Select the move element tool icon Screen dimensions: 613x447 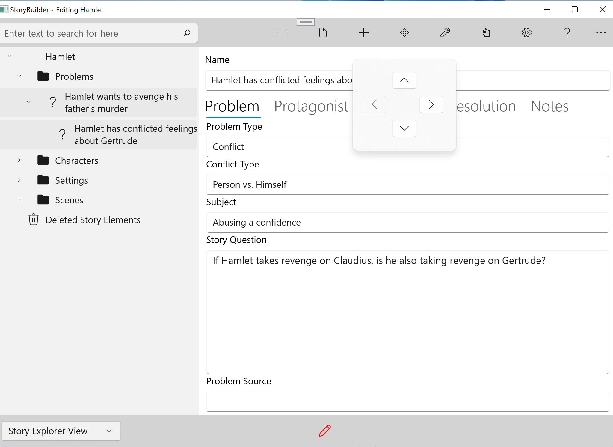[404, 32]
